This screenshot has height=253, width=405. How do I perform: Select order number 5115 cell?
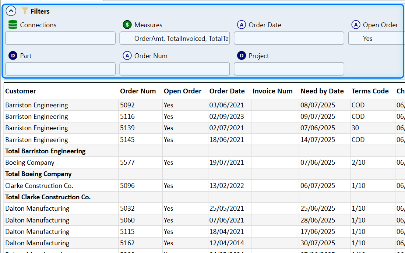(141, 232)
